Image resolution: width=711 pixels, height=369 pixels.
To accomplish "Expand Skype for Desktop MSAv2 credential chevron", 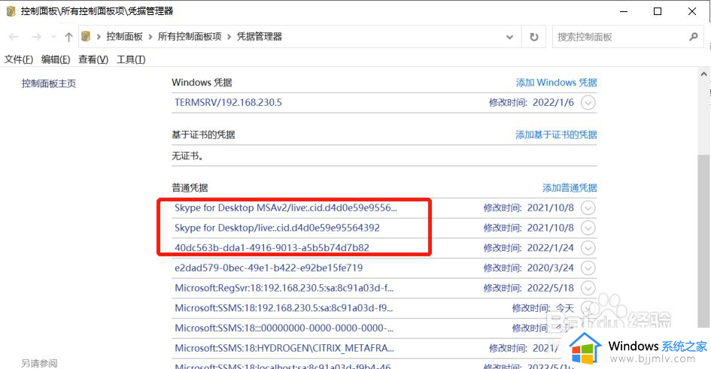I will click(588, 208).
